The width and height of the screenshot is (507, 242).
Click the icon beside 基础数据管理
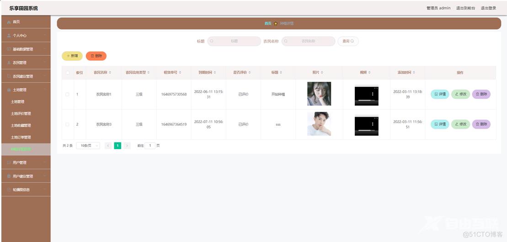[x=9, y=49]
